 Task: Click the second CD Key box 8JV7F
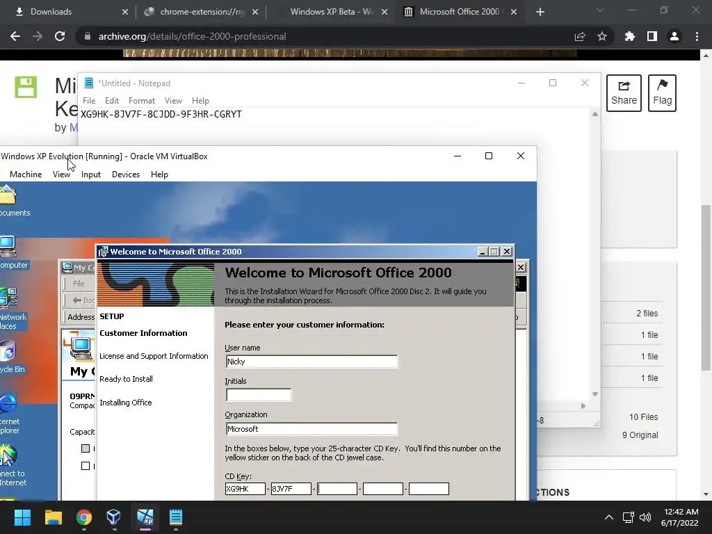tap(291, 489)
